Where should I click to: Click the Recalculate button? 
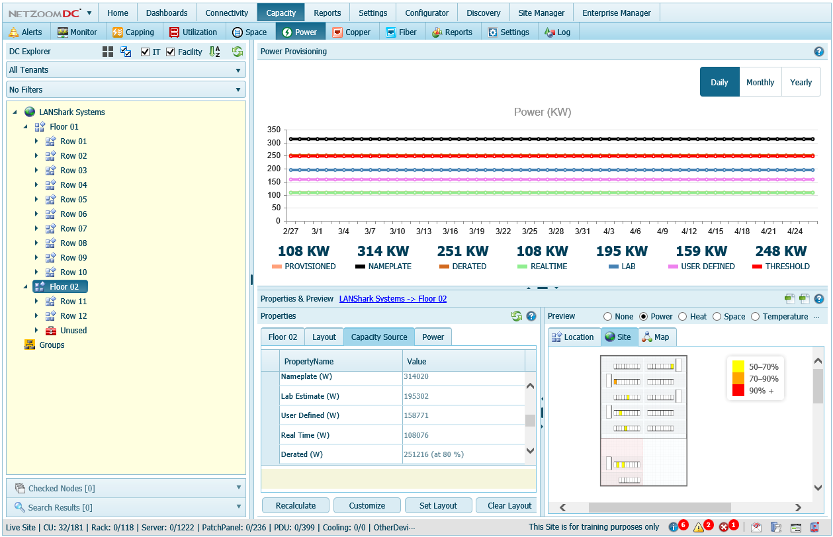pos(295,505)
